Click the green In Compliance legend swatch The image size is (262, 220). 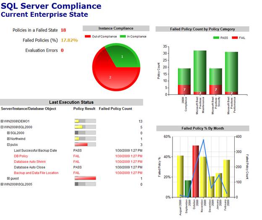[123, 36]
